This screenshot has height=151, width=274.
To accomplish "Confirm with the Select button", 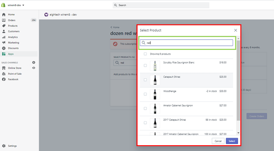I will pyautogui.click(x=232, y=141).
